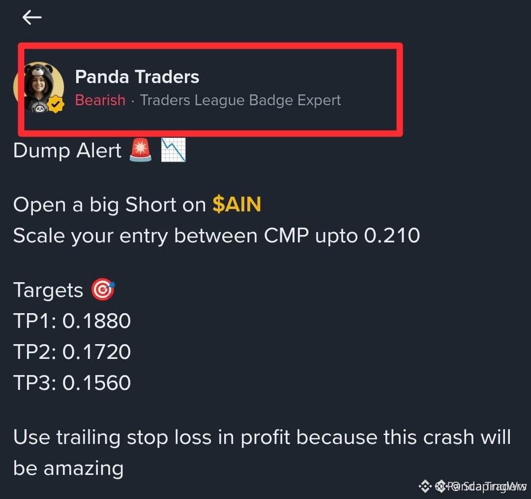This screenshot has width=531, height=499.
Task: Click the 'Open a big Short on' text
Action: click(x=110, y=205)
